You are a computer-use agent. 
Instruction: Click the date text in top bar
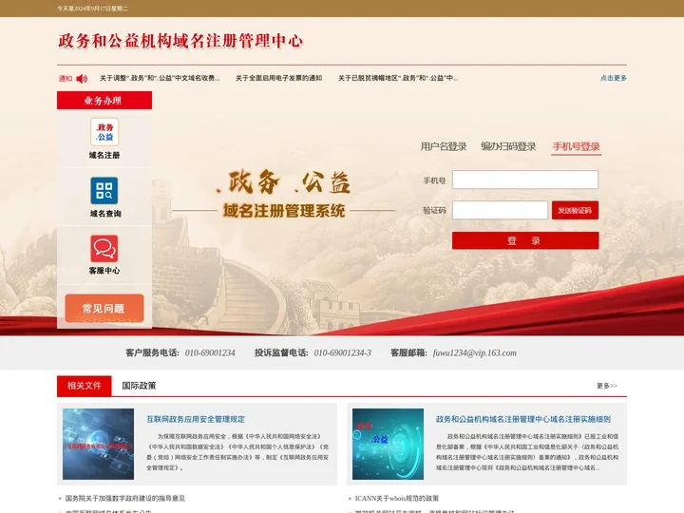coord(92,9)
